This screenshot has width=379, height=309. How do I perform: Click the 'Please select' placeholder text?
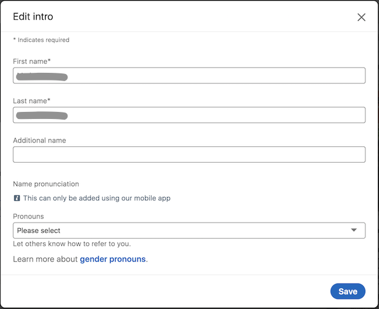click(38, 230)
